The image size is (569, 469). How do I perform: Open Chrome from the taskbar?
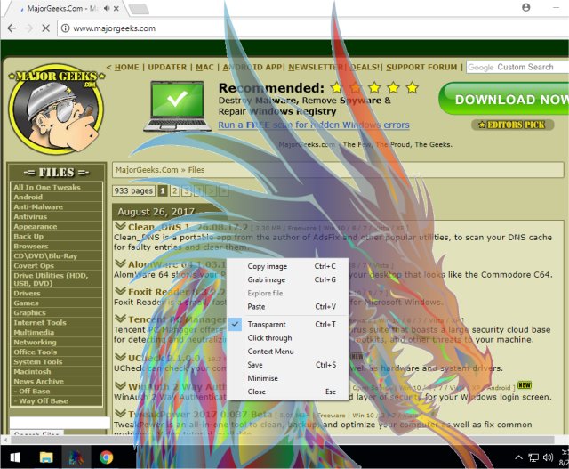coord(107,457)
